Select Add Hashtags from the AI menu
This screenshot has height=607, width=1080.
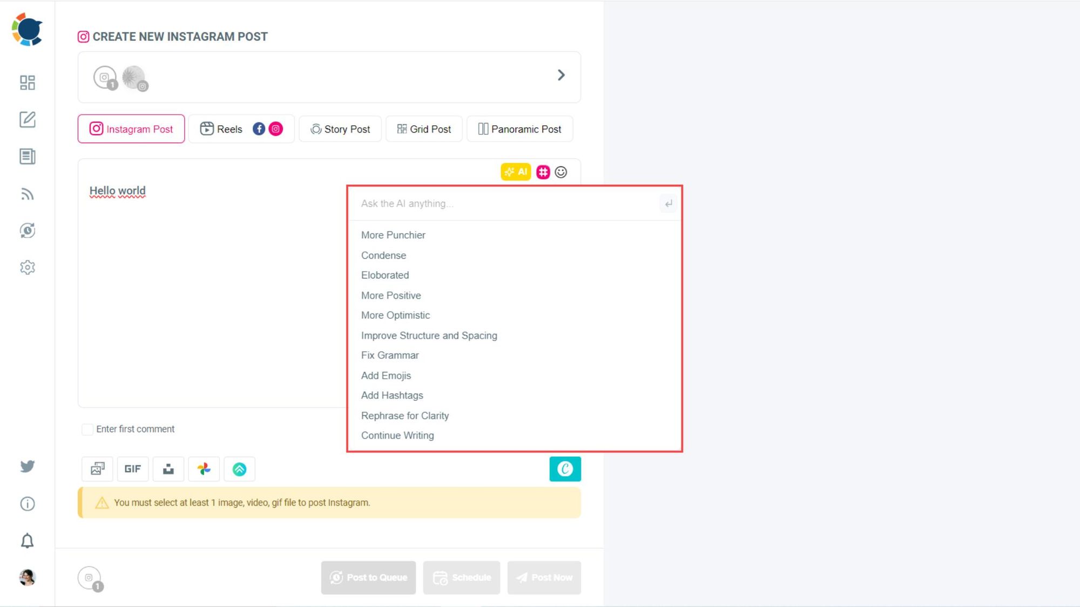tap(392, 395)
